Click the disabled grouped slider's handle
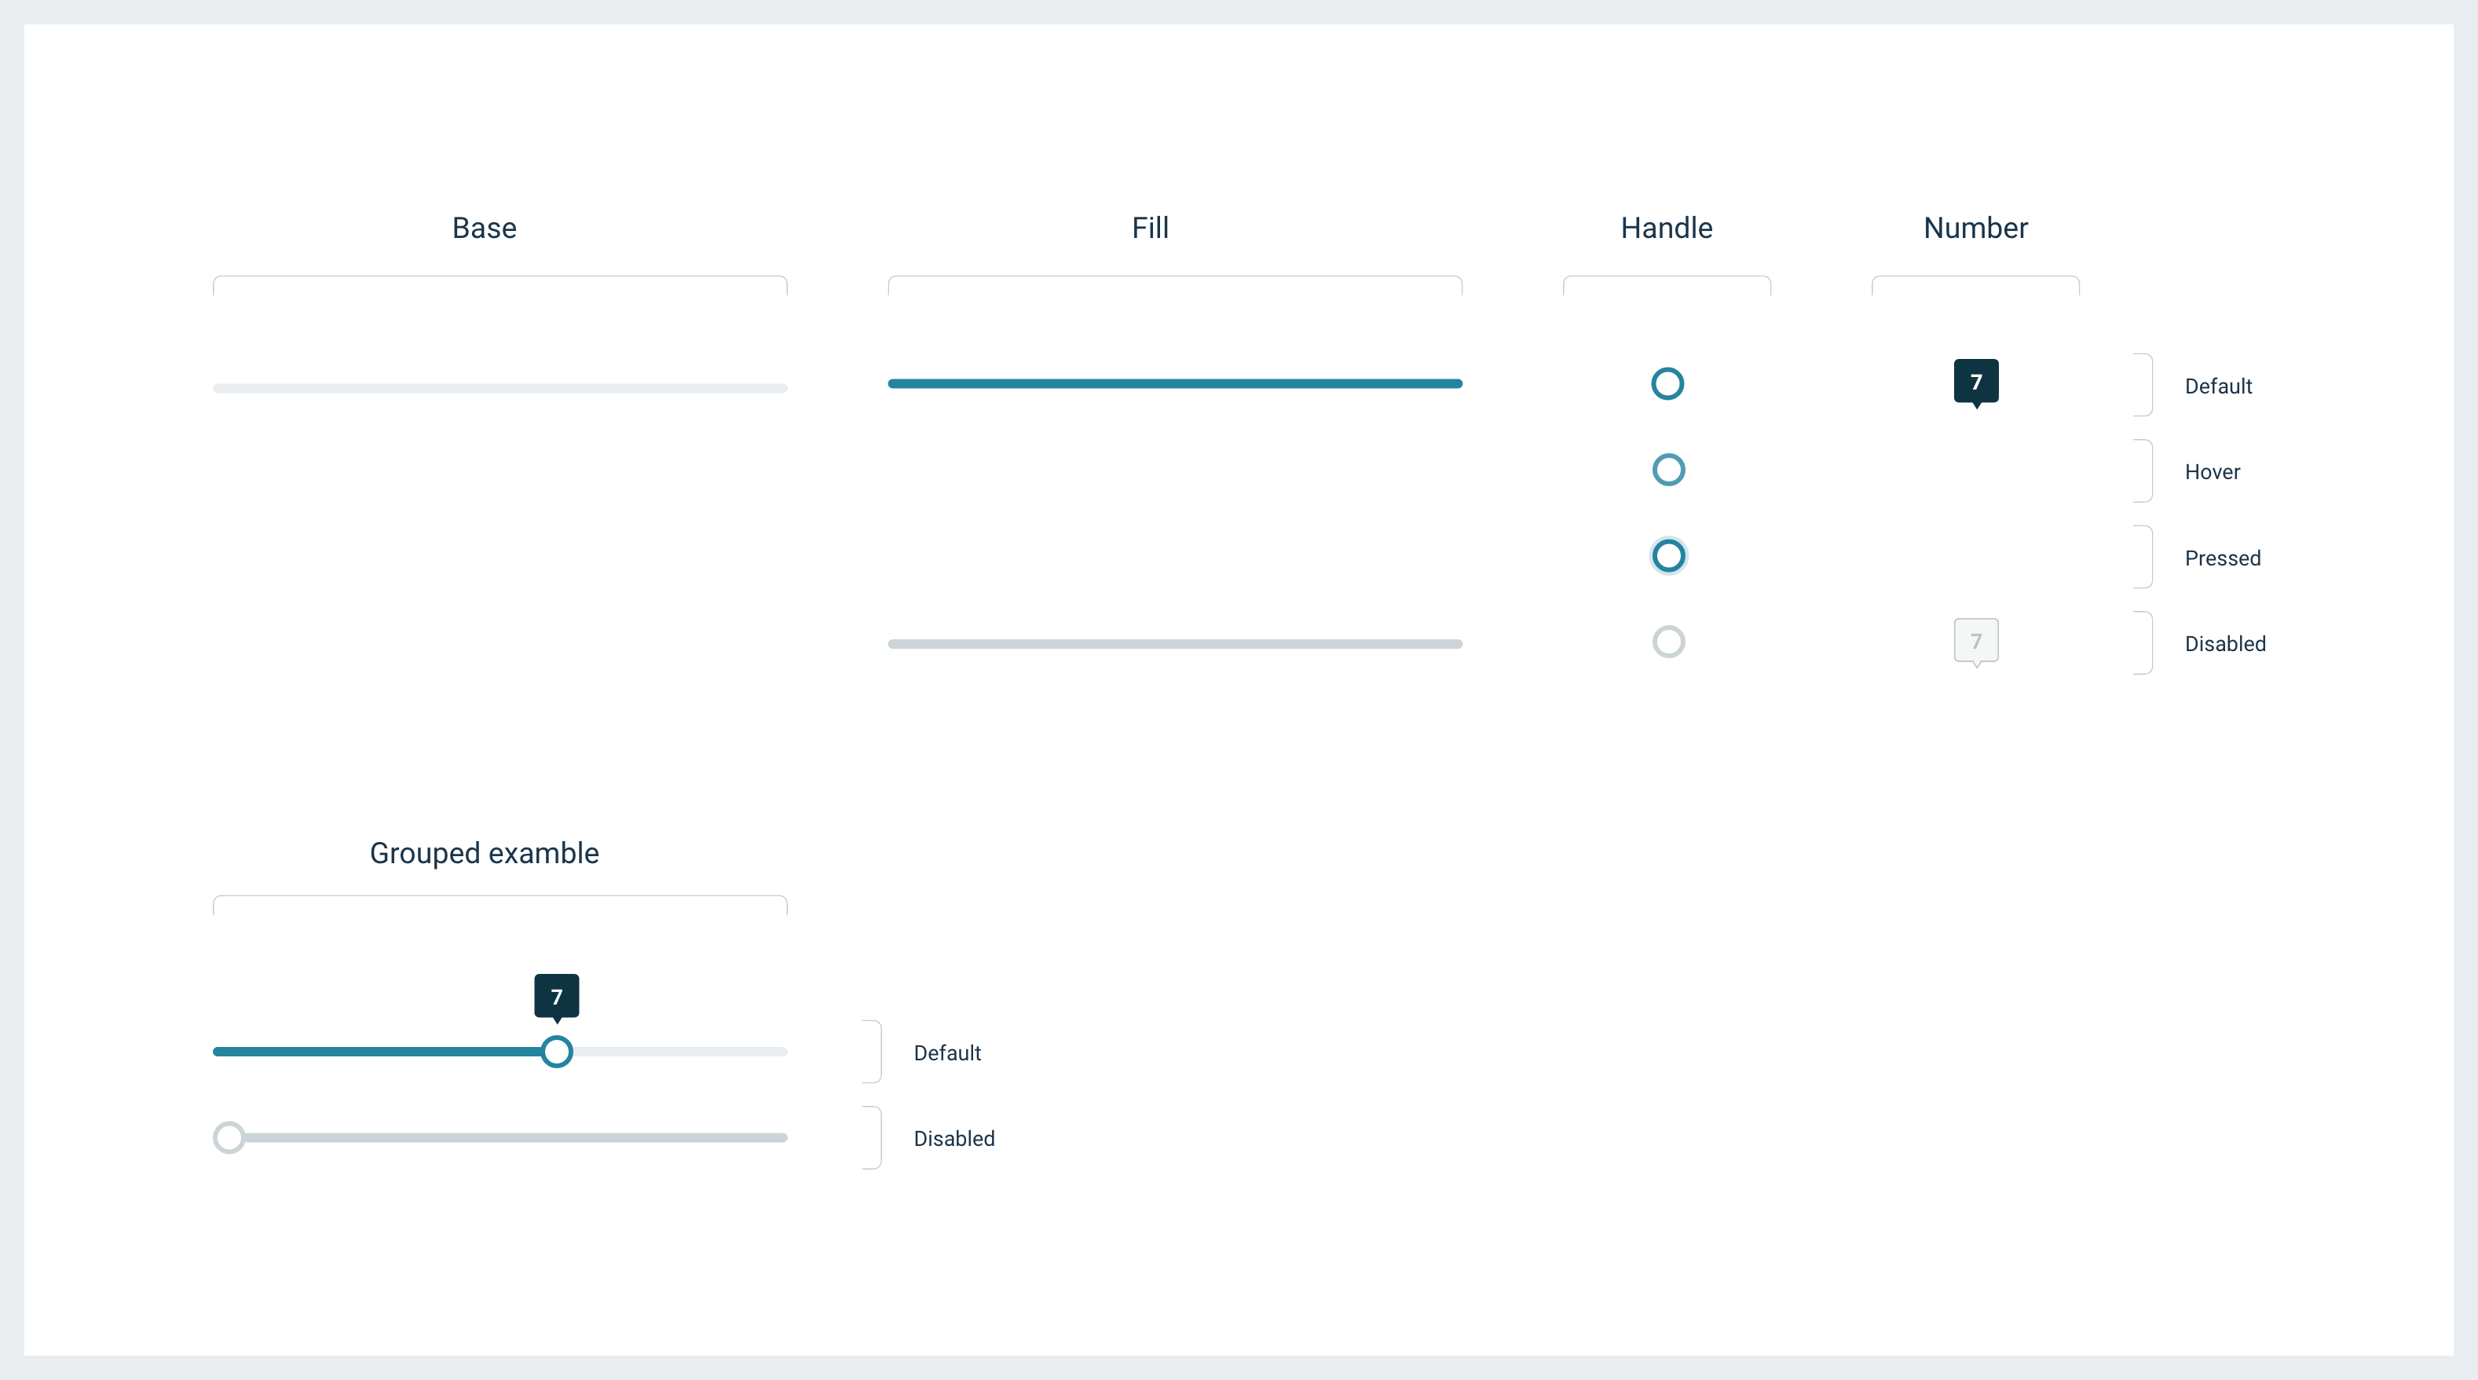The width and height of the screenshot is (2478, 1380). click(x=229, y=1137)
